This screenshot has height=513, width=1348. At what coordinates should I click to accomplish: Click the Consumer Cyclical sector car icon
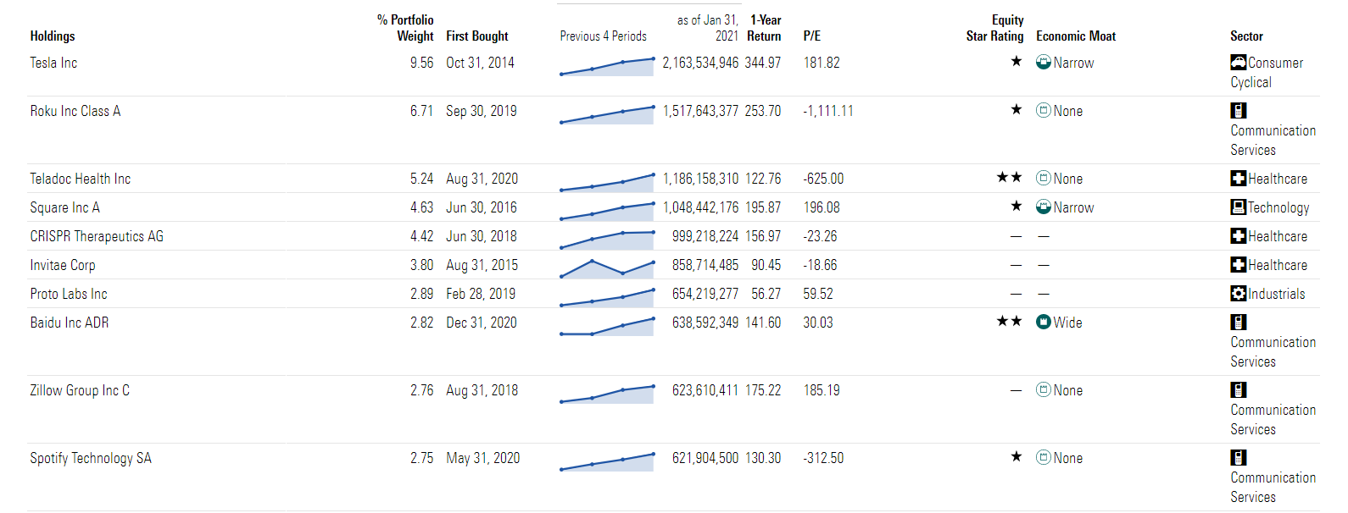pos(1238,62)
